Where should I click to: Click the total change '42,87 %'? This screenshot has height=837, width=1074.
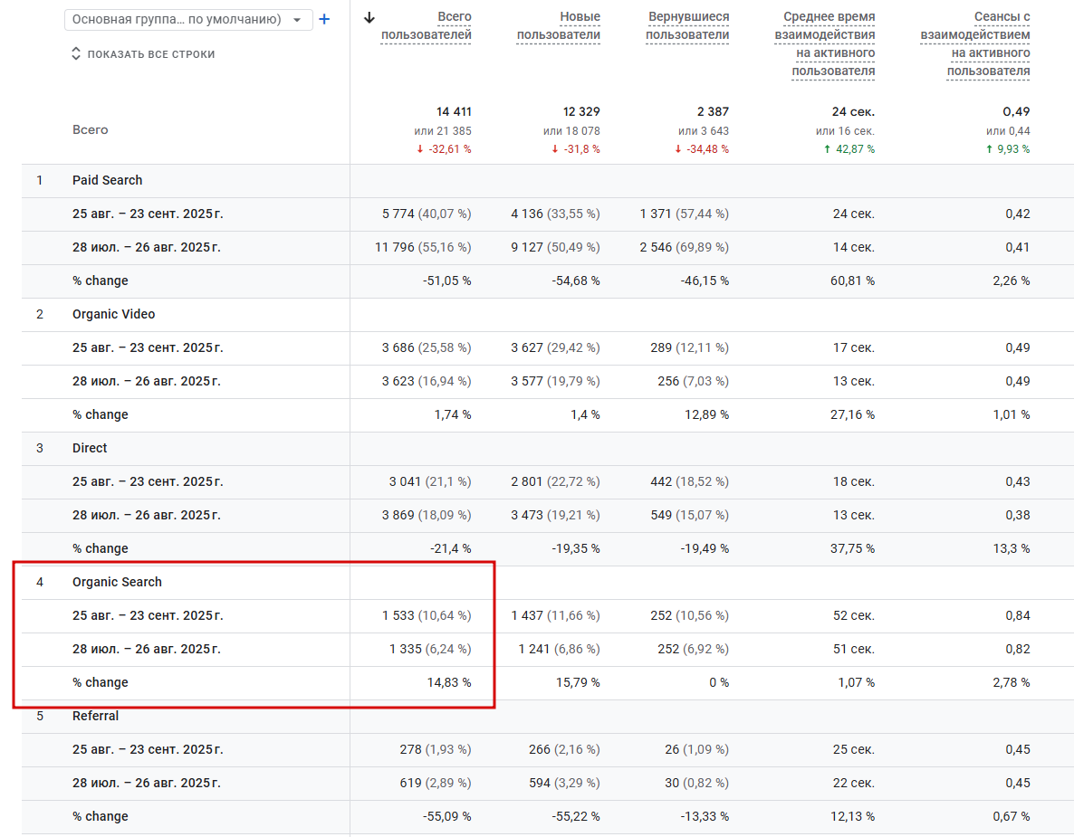tap(849, 149)
